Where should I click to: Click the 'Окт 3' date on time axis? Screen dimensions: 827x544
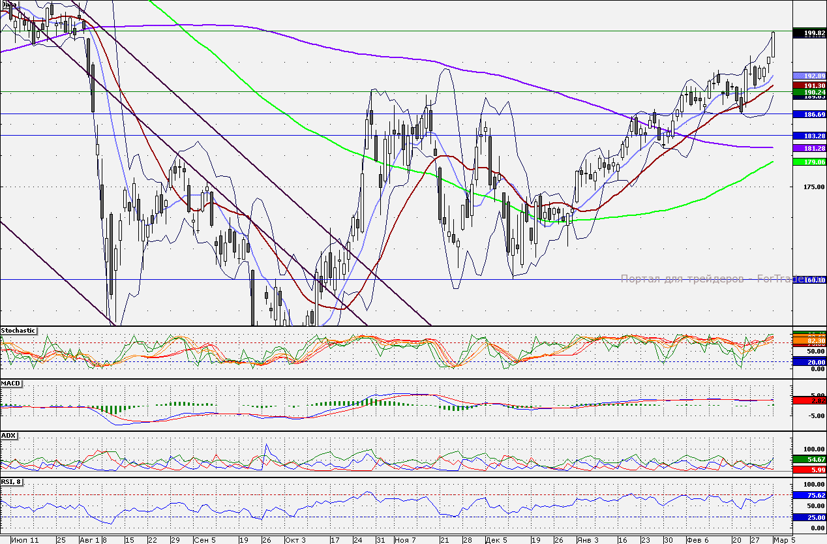[295, 540]
